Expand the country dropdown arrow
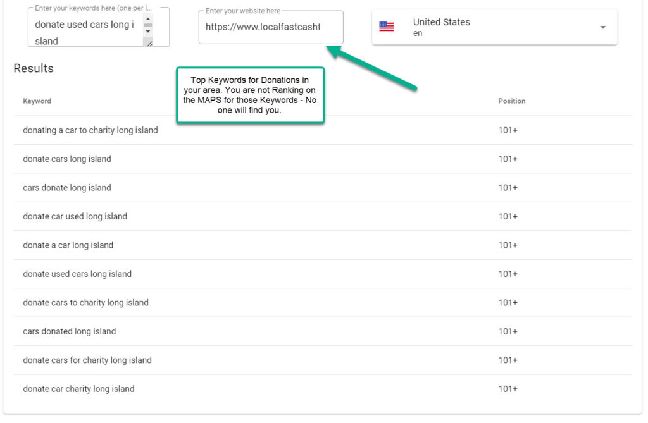Viewport: 648px width, 423px height. 602,27
